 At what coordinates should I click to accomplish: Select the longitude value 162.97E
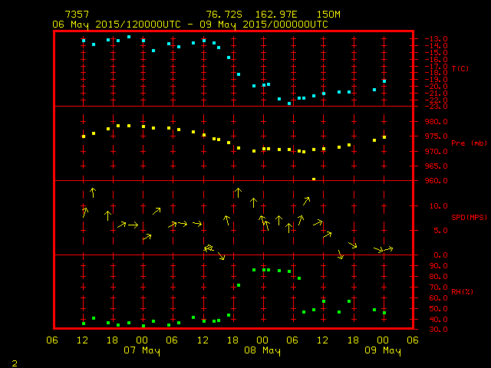[275, 15]
